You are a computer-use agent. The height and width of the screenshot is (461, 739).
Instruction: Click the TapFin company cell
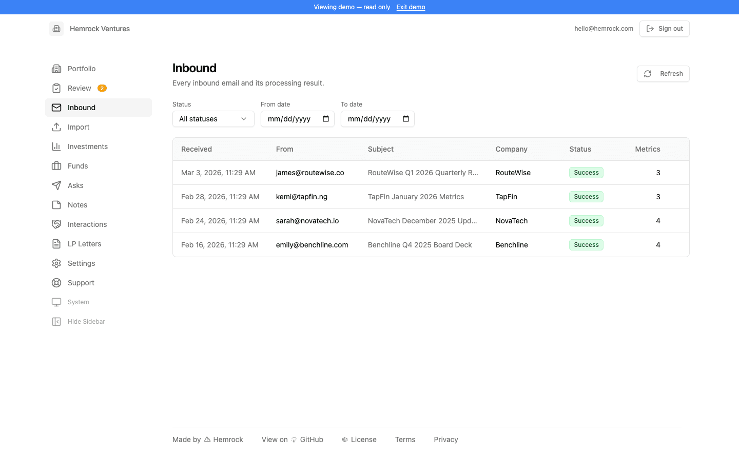pos(507,197)
